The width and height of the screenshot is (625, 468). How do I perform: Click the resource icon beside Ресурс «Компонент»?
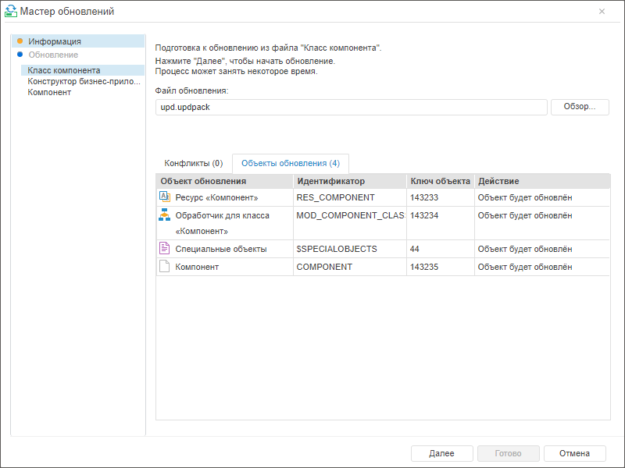(x=165, y=197)
